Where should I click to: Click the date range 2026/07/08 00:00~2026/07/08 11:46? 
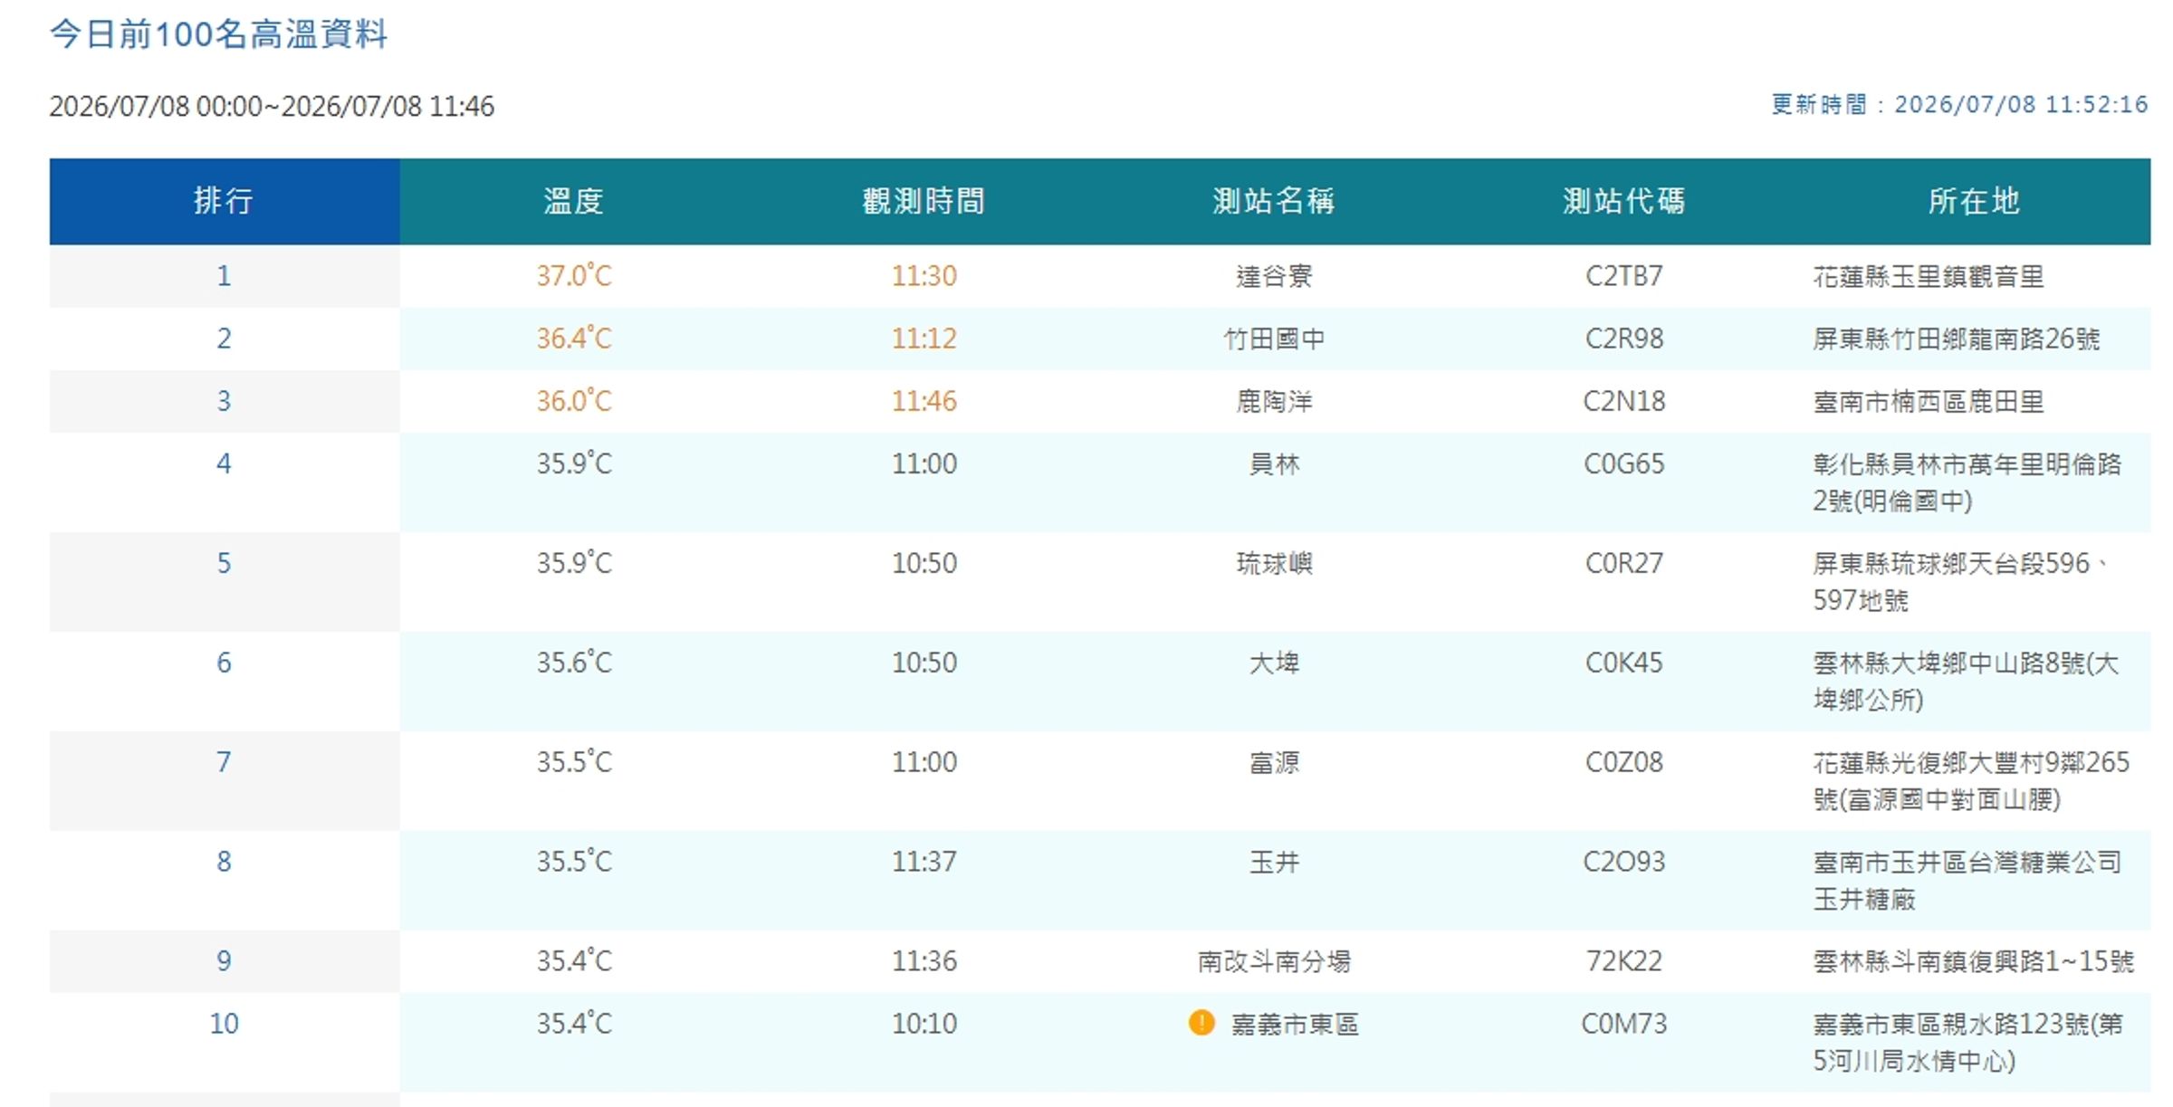tap(272, 106)
